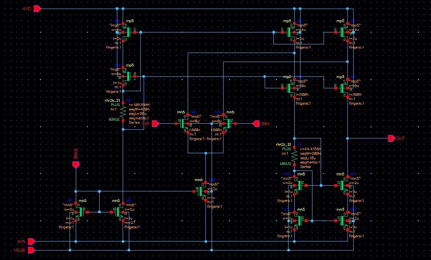This screenshot has height=260, width=431.
Task: Select the AVD supply pin
Action: 37,8
